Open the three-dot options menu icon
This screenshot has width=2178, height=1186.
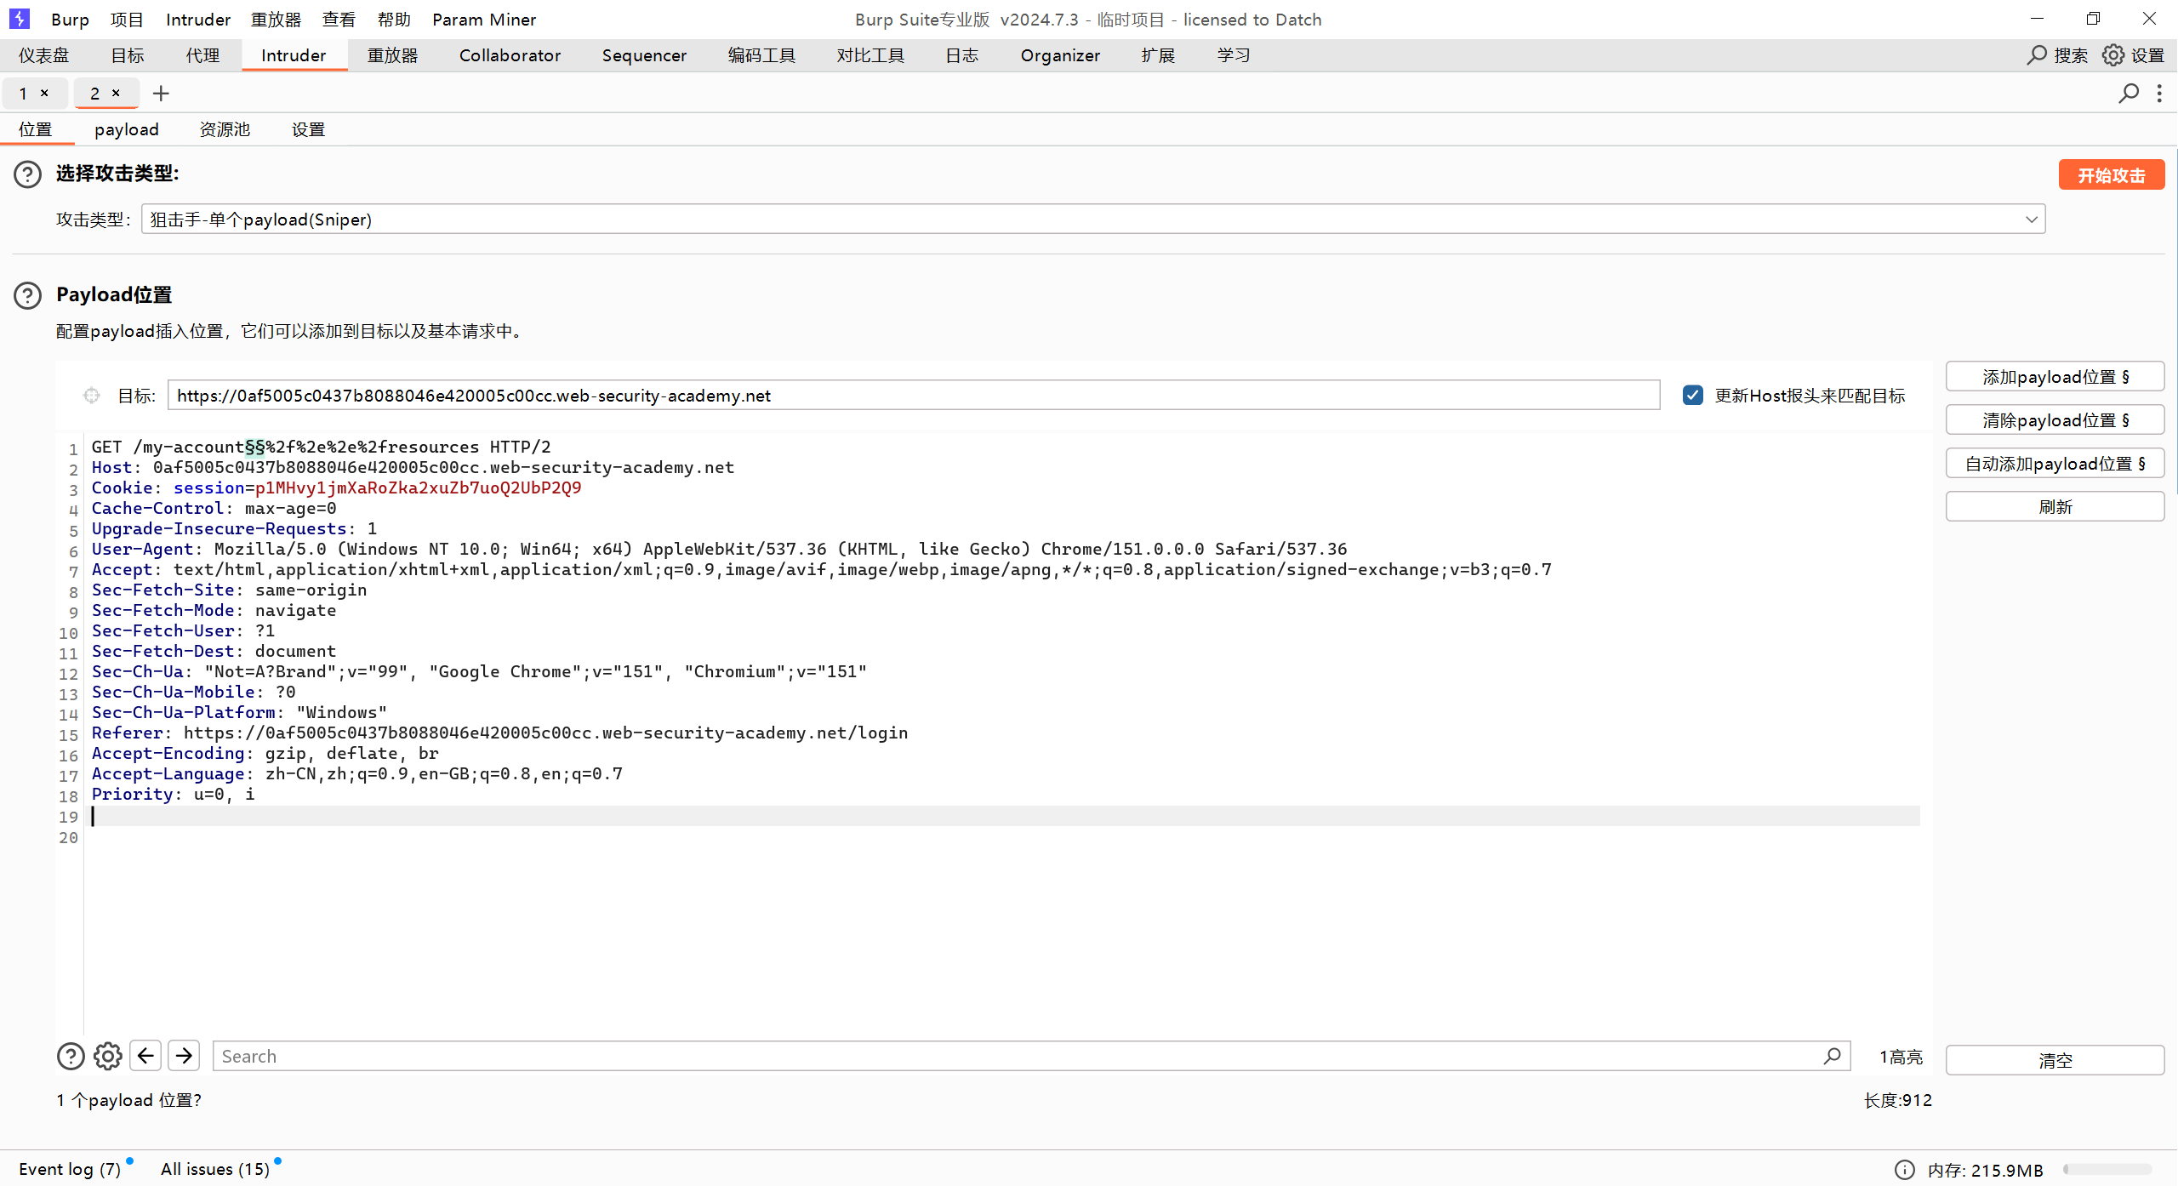pos(2159,93)
